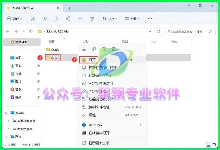Expand the 新加卷 (D:) node
This screenshot has height=150, width=220.
point(8,129)
